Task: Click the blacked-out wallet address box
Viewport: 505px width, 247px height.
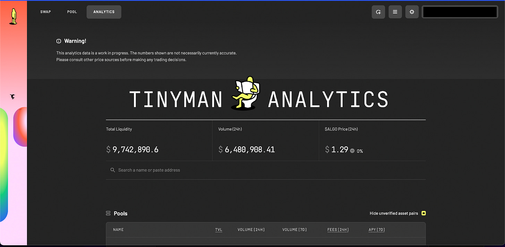Action: (460, 12)
